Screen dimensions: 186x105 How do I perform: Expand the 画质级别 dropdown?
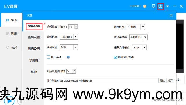pyautogui.click(x=143, y=27)
